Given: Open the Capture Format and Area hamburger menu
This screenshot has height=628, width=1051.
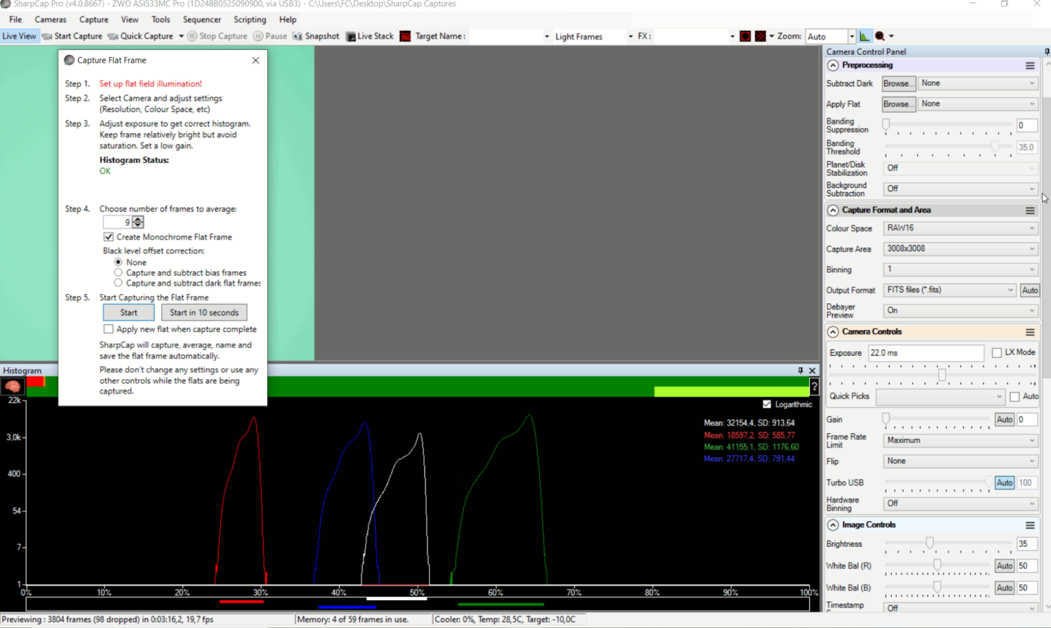Looking at the screenshot, I should [x=1030, y=210].
